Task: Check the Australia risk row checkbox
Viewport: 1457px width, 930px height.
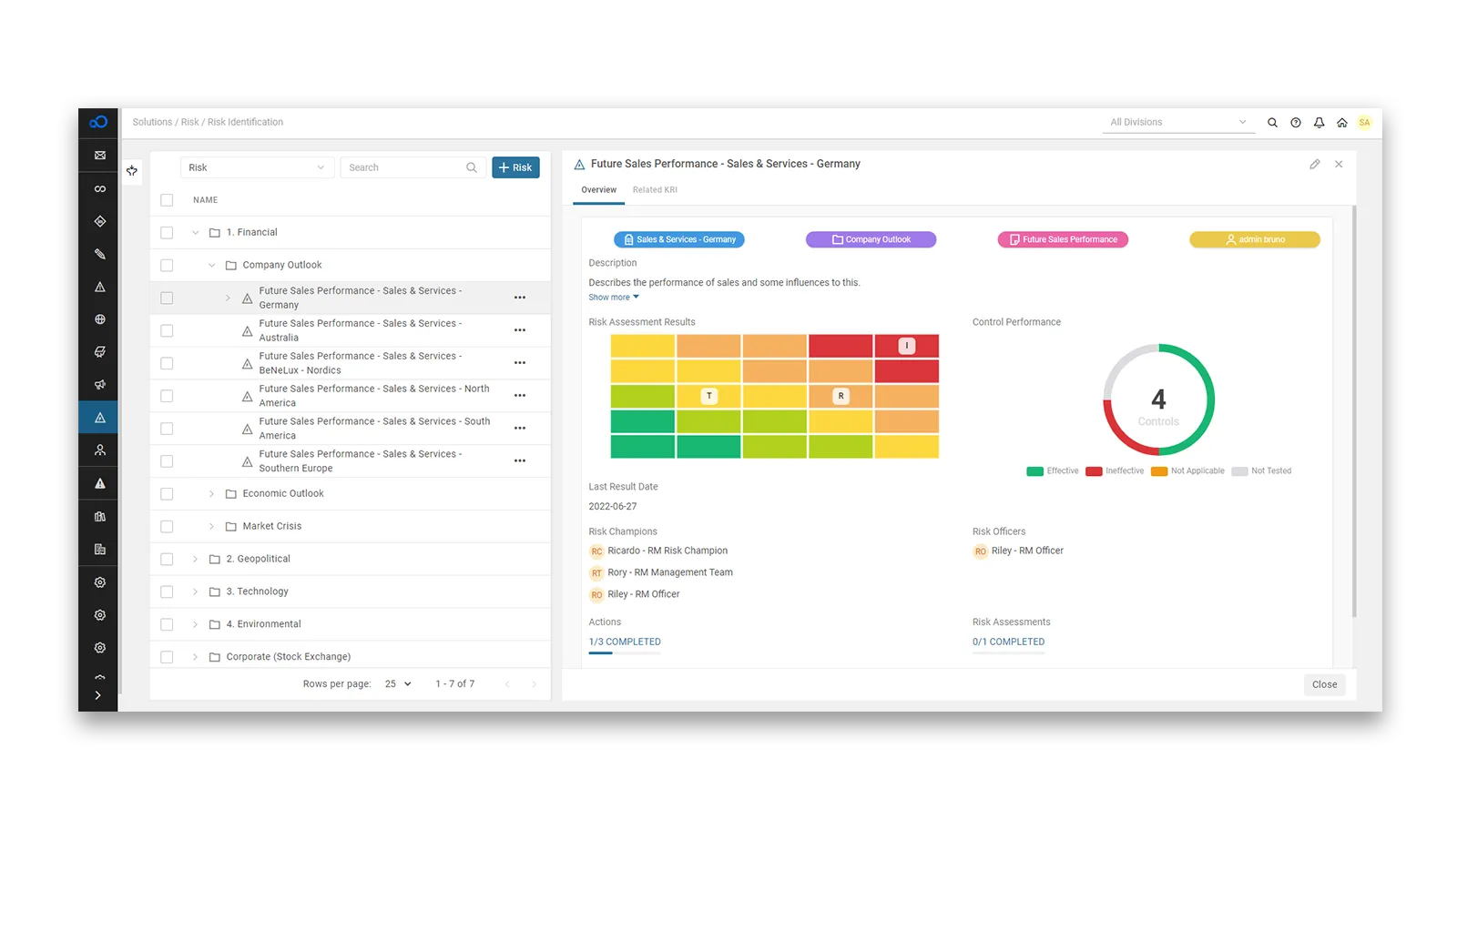Action: point(167,331)
